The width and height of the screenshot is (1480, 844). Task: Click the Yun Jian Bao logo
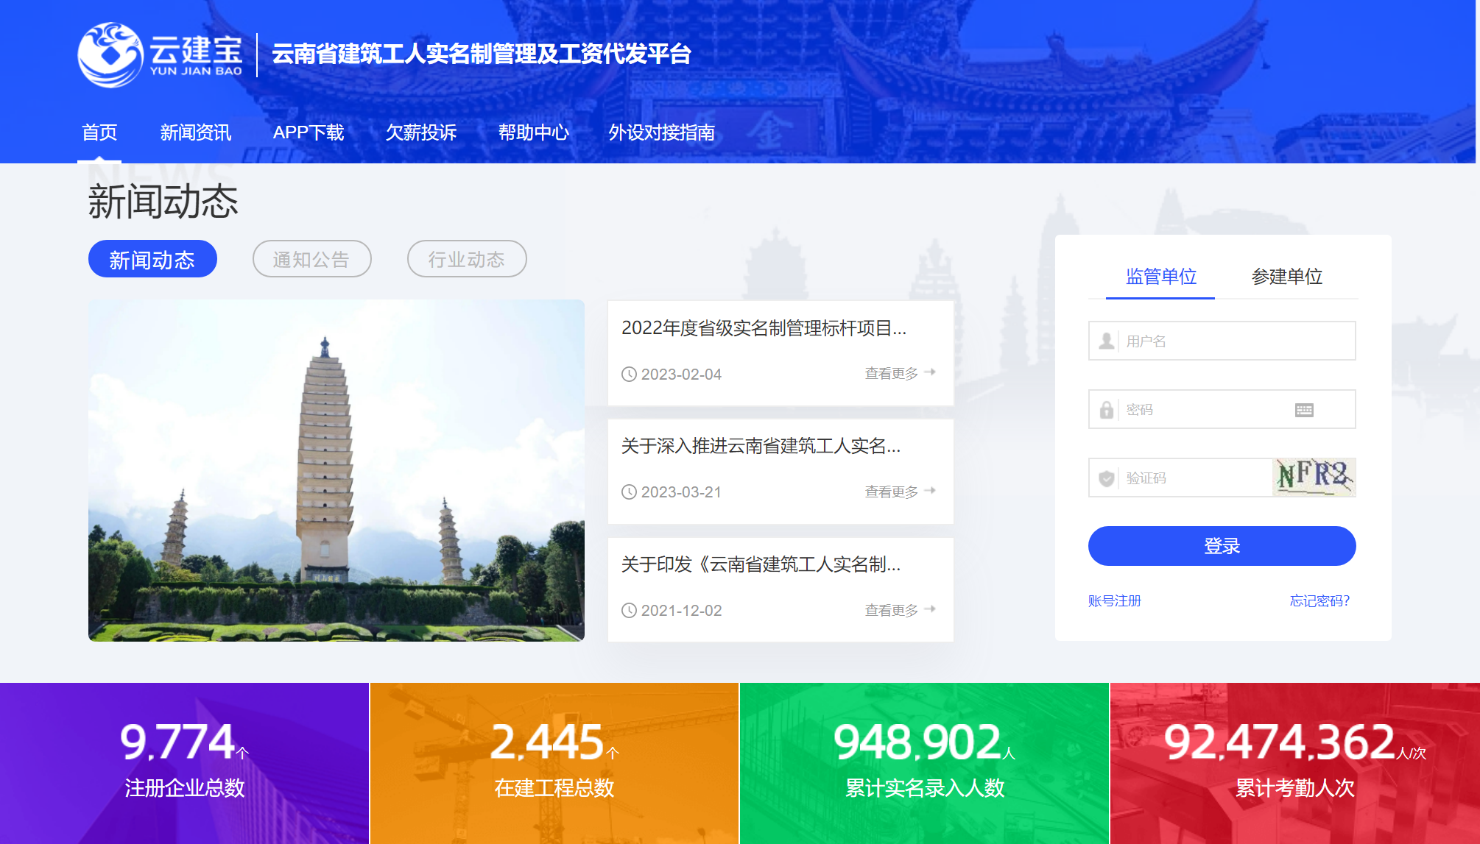tap(160, 54)
